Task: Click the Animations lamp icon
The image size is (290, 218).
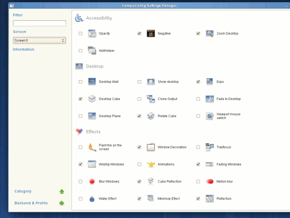Action: pyautogui.click(x=151, y=164)
